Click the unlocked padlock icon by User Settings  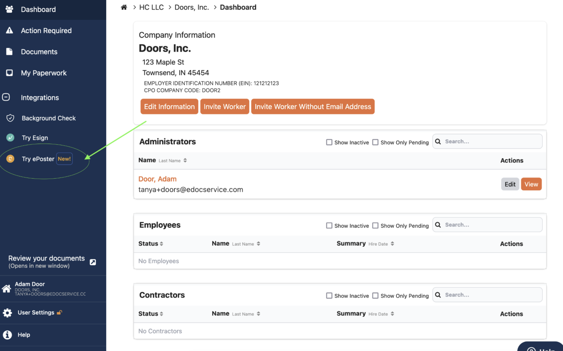point(59,312)
